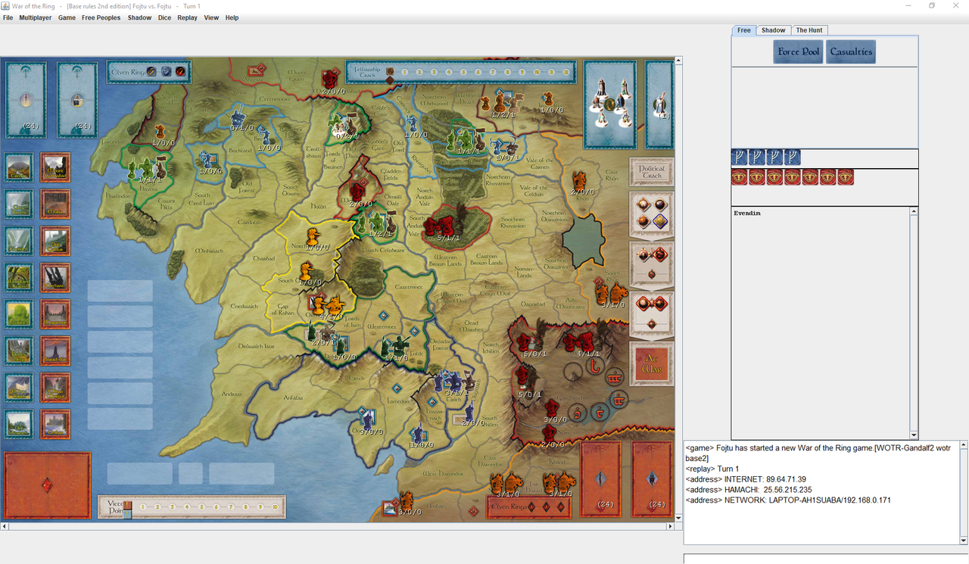
Task: Click the Fellowship companions figures box
Action: point(610,104)
